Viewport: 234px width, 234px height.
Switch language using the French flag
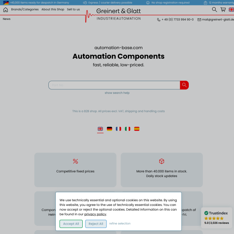(119, 129)
